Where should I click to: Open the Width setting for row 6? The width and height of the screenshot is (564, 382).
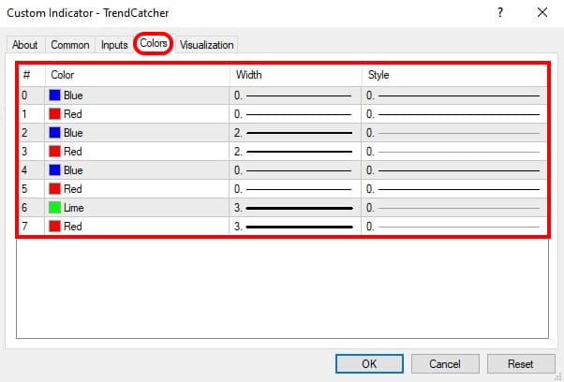pos(295,208)
